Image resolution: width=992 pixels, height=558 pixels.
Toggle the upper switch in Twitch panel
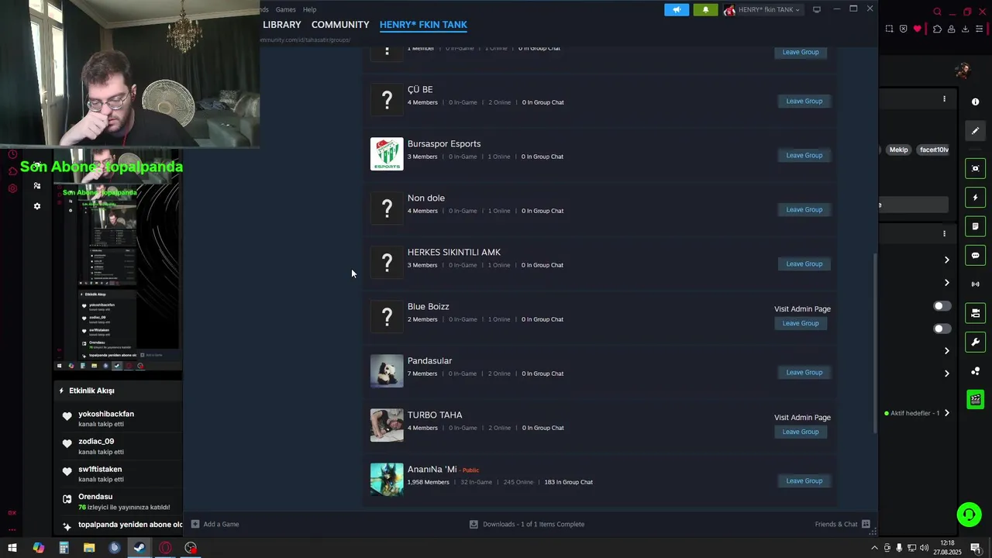942,306
